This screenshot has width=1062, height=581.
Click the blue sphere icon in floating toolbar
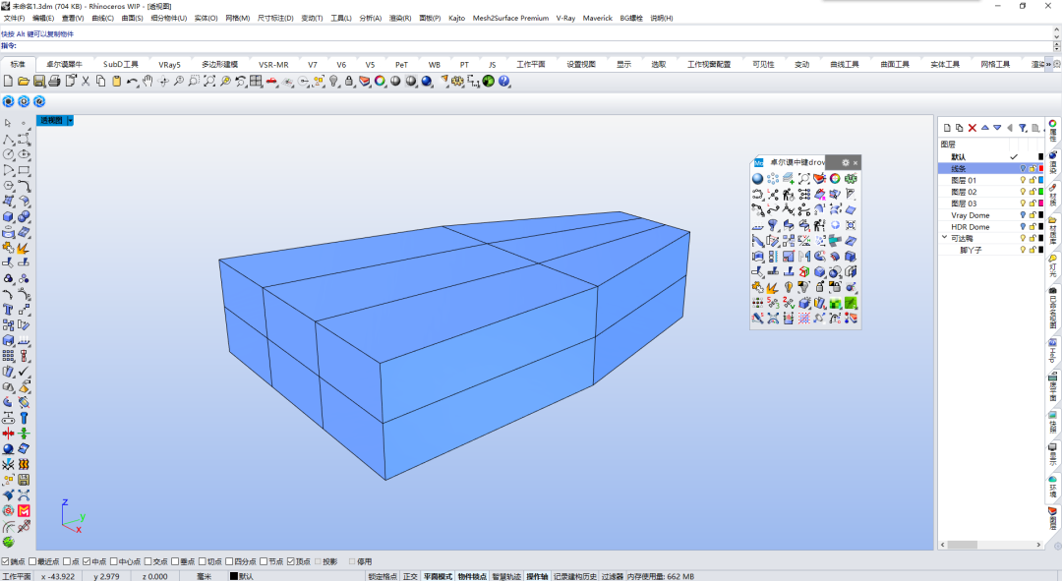[x=758, y=179]
